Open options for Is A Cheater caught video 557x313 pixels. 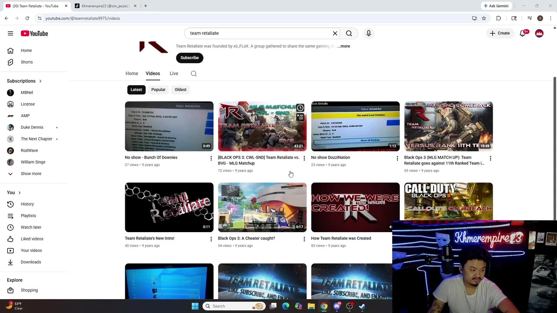tap(304, 239)
